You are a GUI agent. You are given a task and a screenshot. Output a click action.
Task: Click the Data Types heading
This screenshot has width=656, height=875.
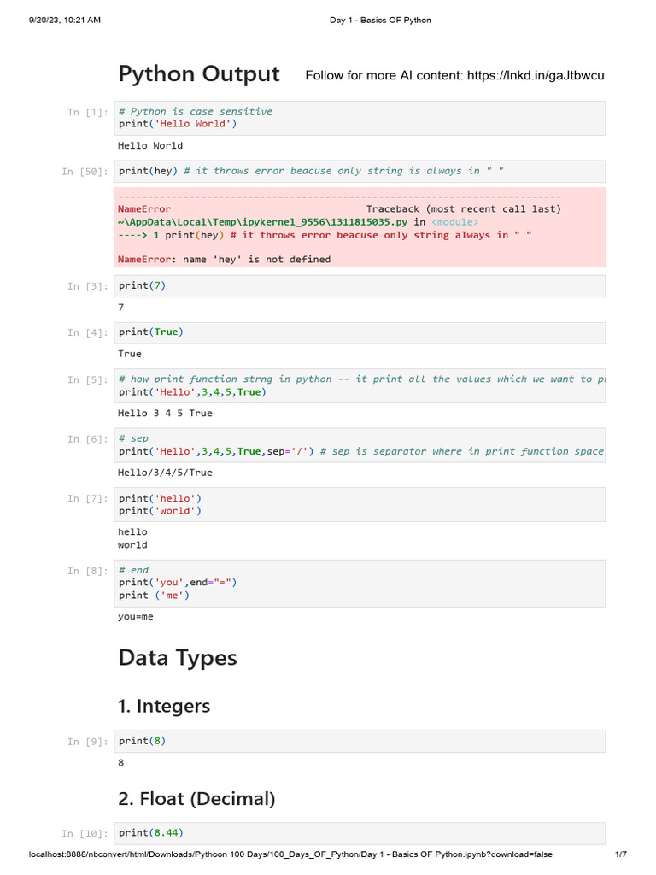point(178,658)
